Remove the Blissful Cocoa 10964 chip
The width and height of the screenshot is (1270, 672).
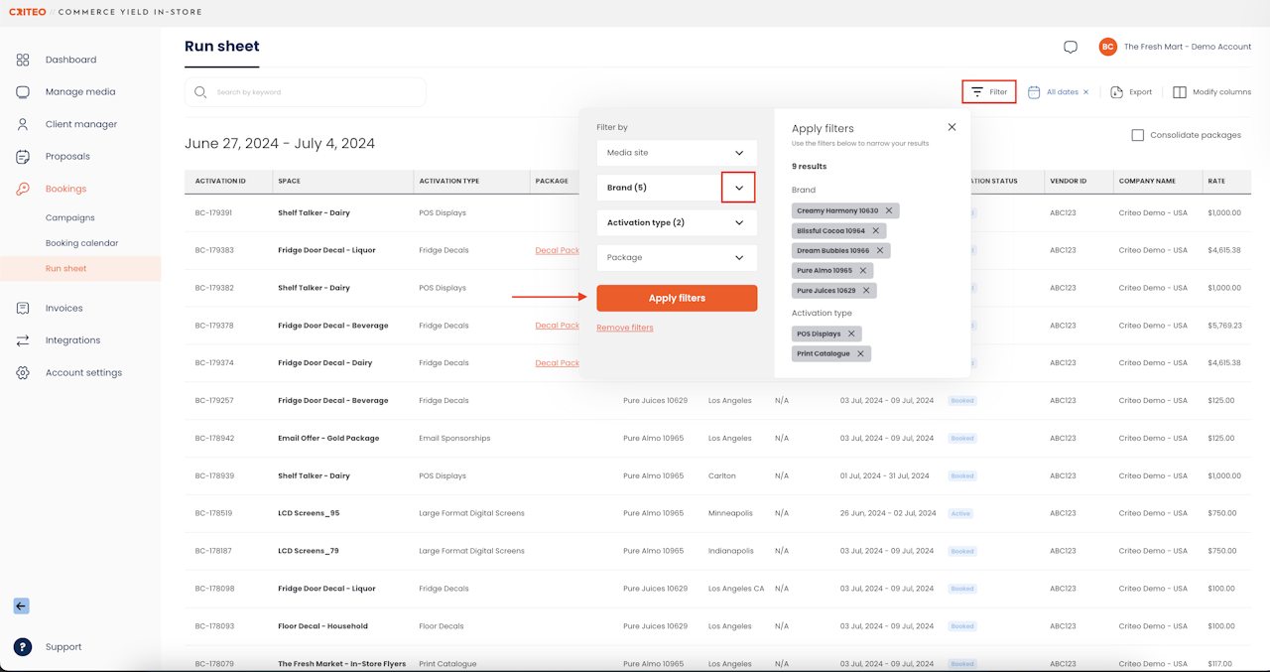coord(876,230)
